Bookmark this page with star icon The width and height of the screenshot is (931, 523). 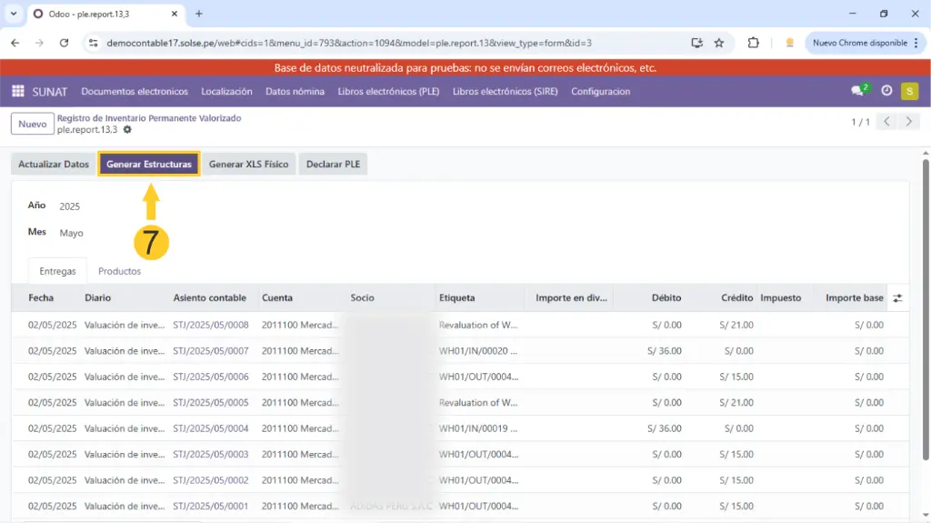coord(719,43)
